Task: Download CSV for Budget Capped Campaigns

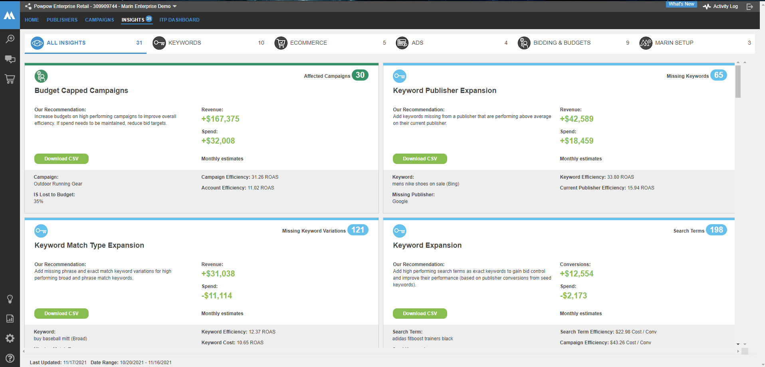Action: [61, 158]
